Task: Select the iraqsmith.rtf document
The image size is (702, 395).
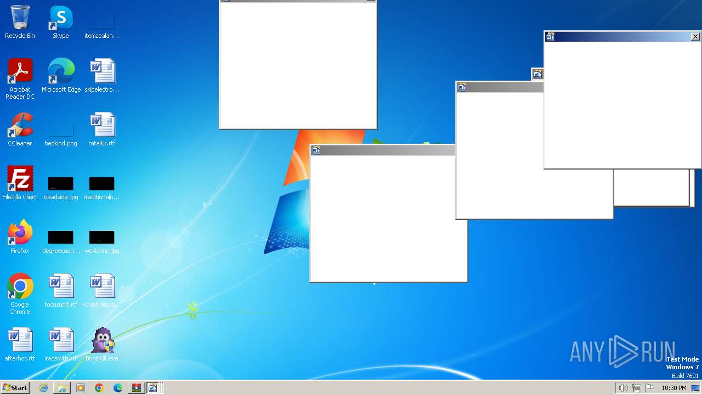Action: click(61, 345)
